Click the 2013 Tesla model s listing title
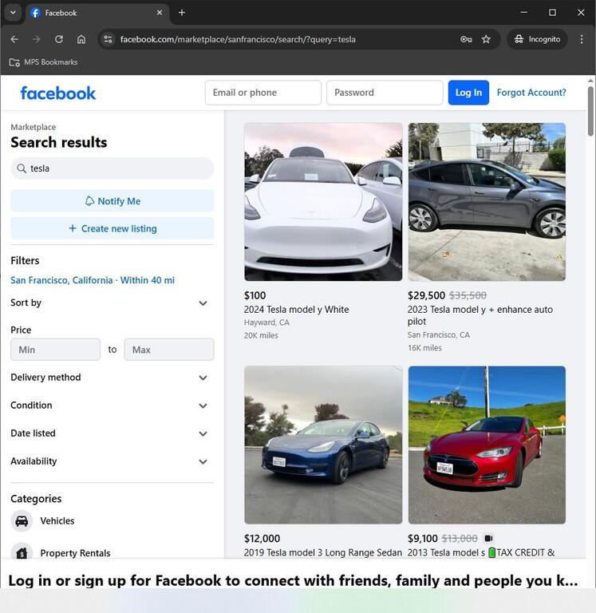 pos(481,552)
